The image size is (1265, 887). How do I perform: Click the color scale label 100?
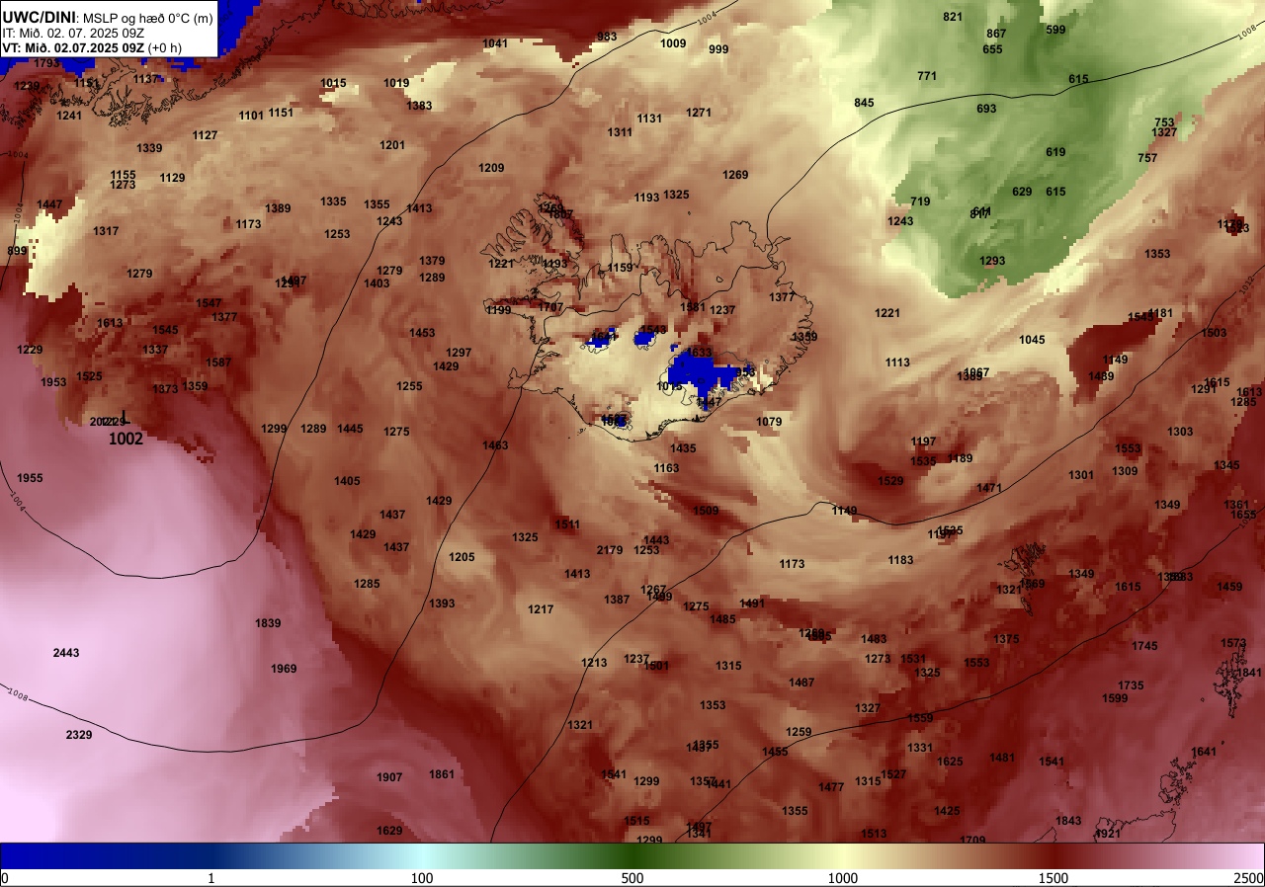click(422, 878)
